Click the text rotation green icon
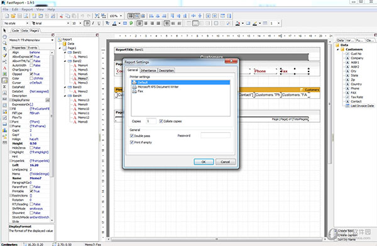Screen dimensions: 377x246 pyautogui.click(x=131, y=23)
